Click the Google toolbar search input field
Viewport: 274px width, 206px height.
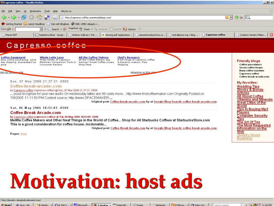point(28,29)
